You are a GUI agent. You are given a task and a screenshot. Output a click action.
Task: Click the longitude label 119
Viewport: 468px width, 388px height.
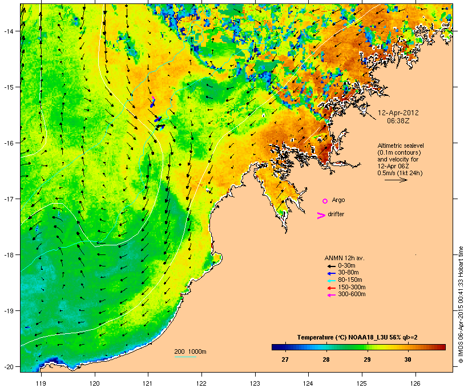[x=41, y=383]
